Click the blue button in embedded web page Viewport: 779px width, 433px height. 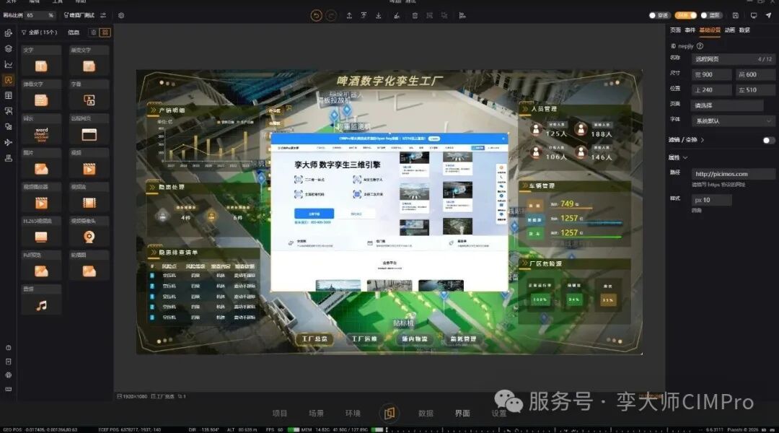[x=314, y=214]
